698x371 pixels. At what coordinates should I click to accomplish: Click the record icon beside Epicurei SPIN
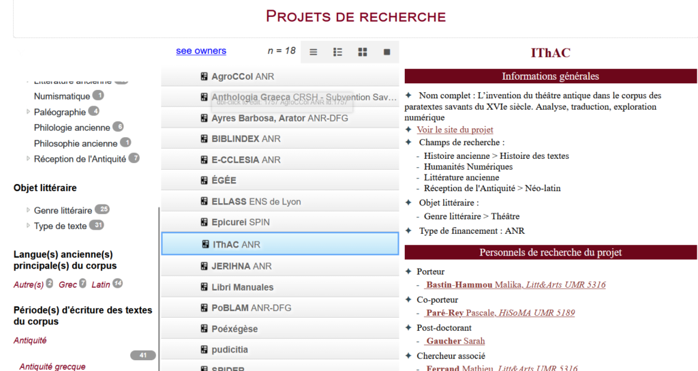tap(204, 222)
